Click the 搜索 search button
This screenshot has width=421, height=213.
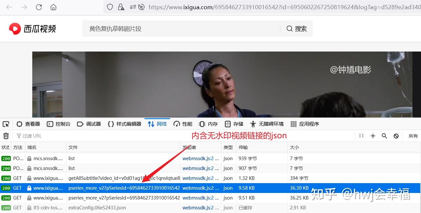click(x=297, y=28)
